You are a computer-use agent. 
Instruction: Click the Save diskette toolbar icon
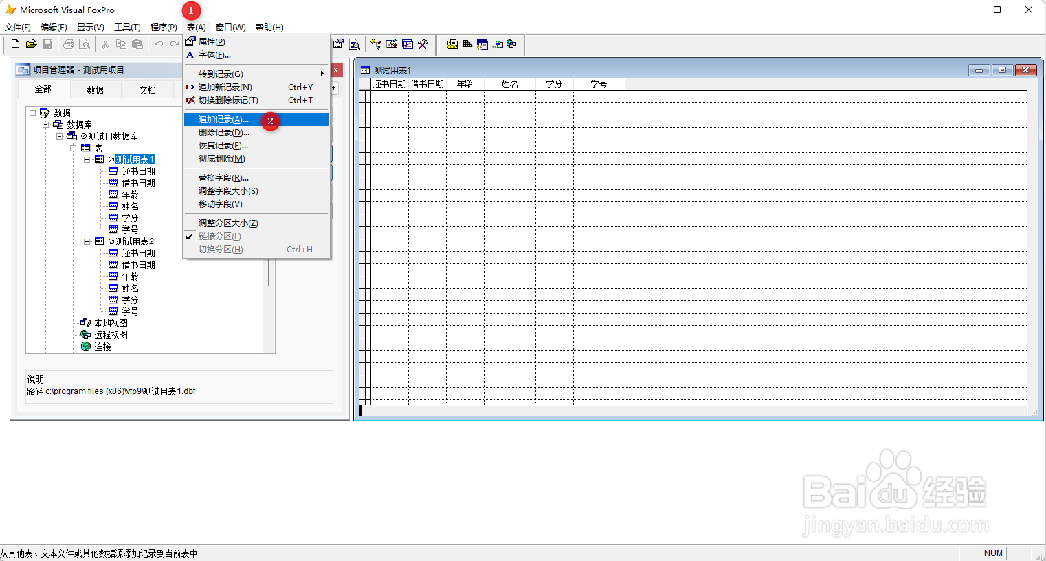(x=47, y=44)
